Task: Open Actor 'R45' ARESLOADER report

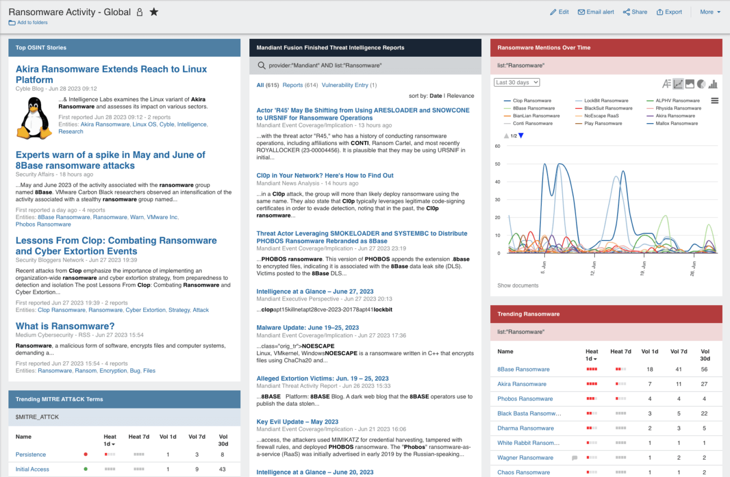Action: point(363,114)
